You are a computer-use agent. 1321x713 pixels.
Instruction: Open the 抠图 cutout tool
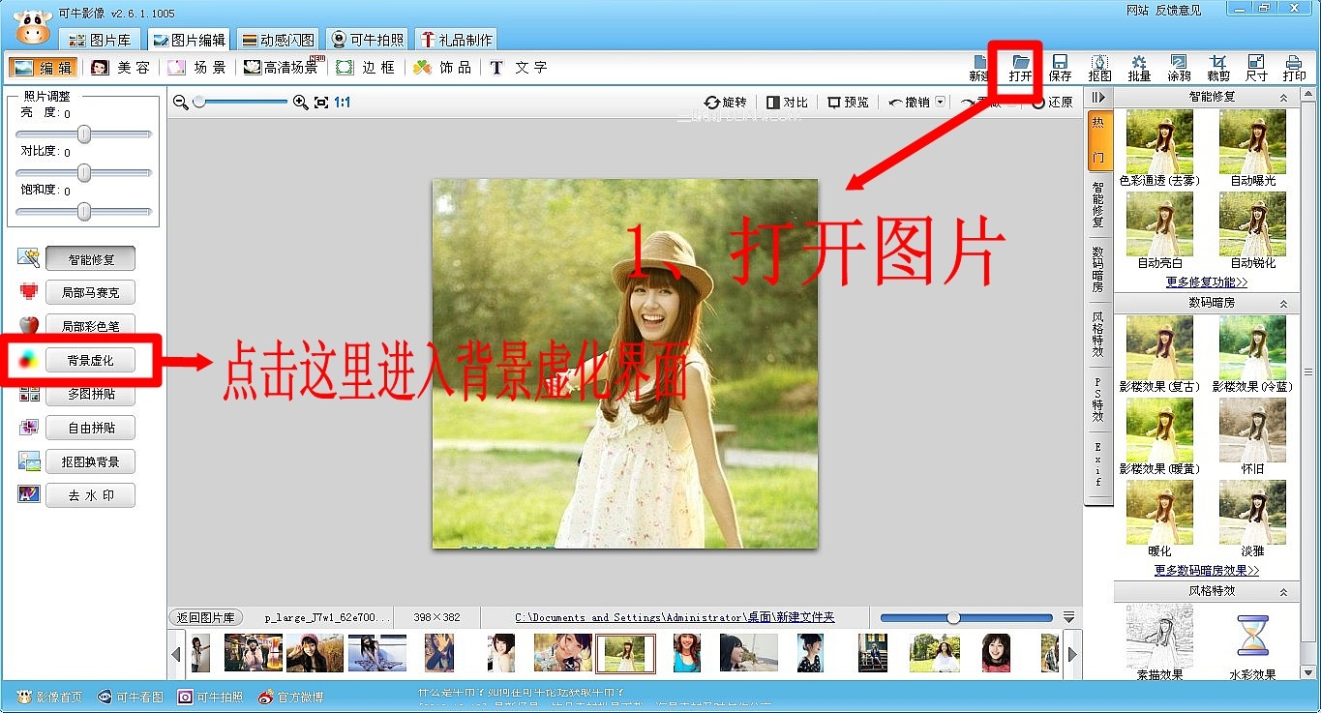1099,68
